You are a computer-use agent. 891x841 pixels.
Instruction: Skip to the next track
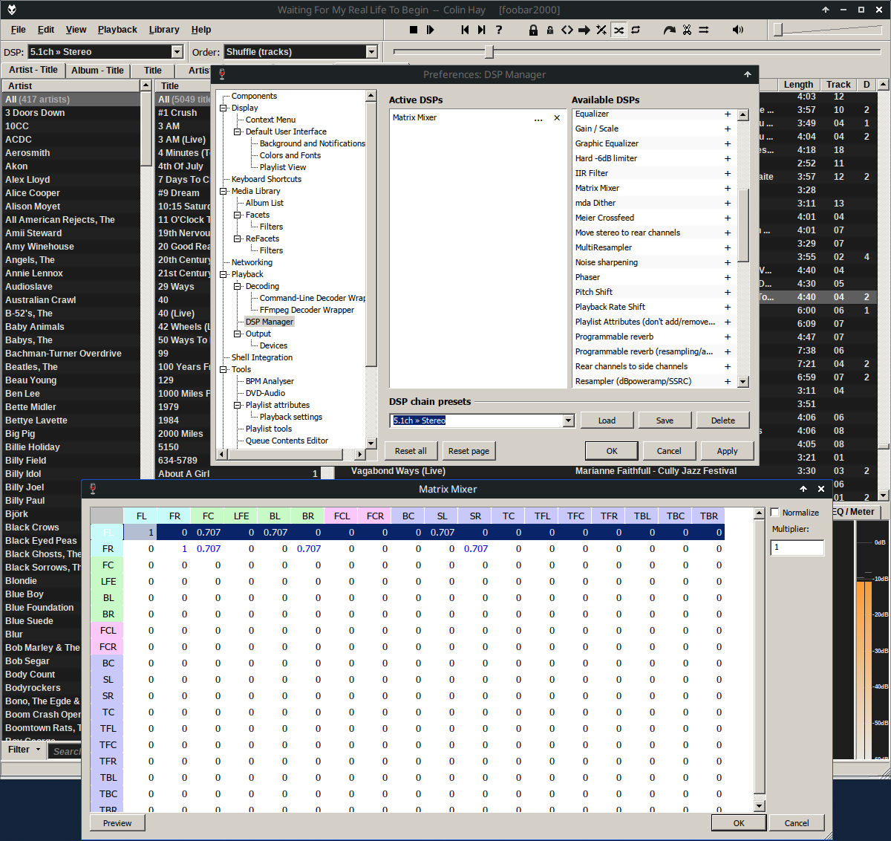click(481, 30)
